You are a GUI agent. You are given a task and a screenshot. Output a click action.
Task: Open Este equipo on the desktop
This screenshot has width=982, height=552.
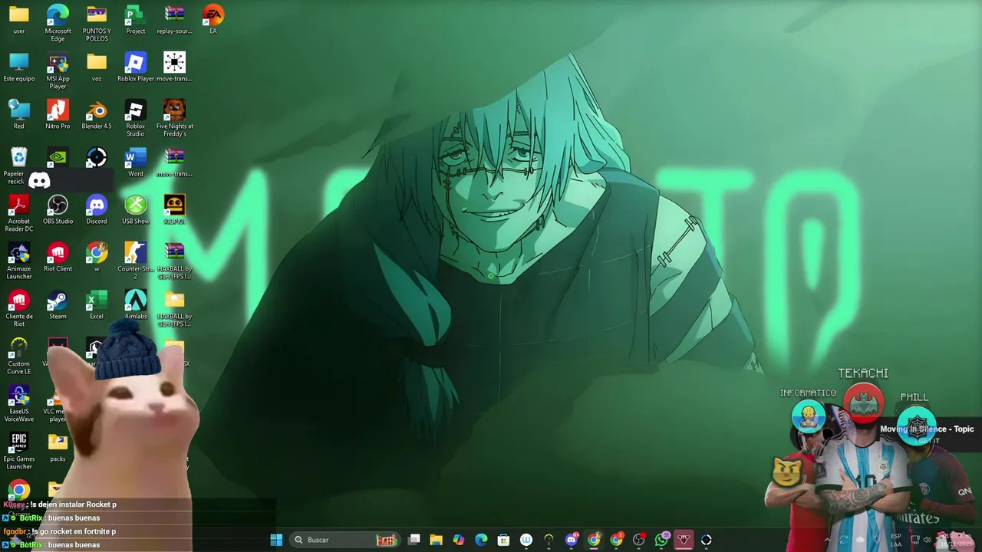click(18, 67)
